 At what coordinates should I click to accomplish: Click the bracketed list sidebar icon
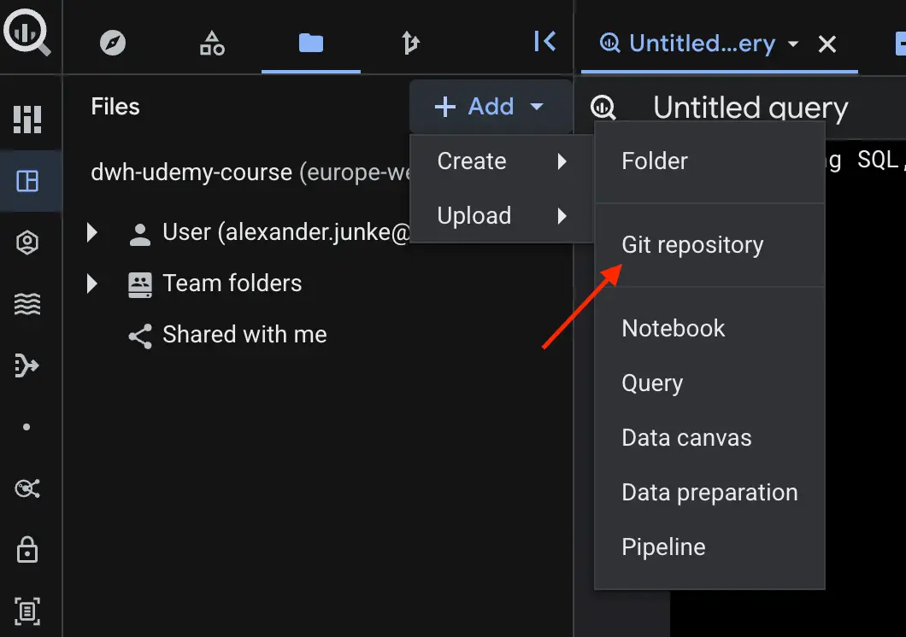pos(27,611)
